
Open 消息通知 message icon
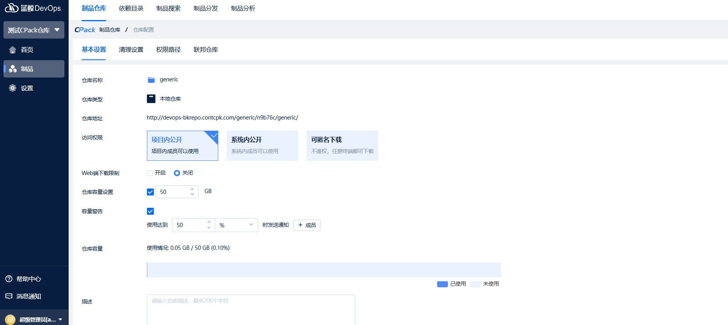click(x=9, y=296)
